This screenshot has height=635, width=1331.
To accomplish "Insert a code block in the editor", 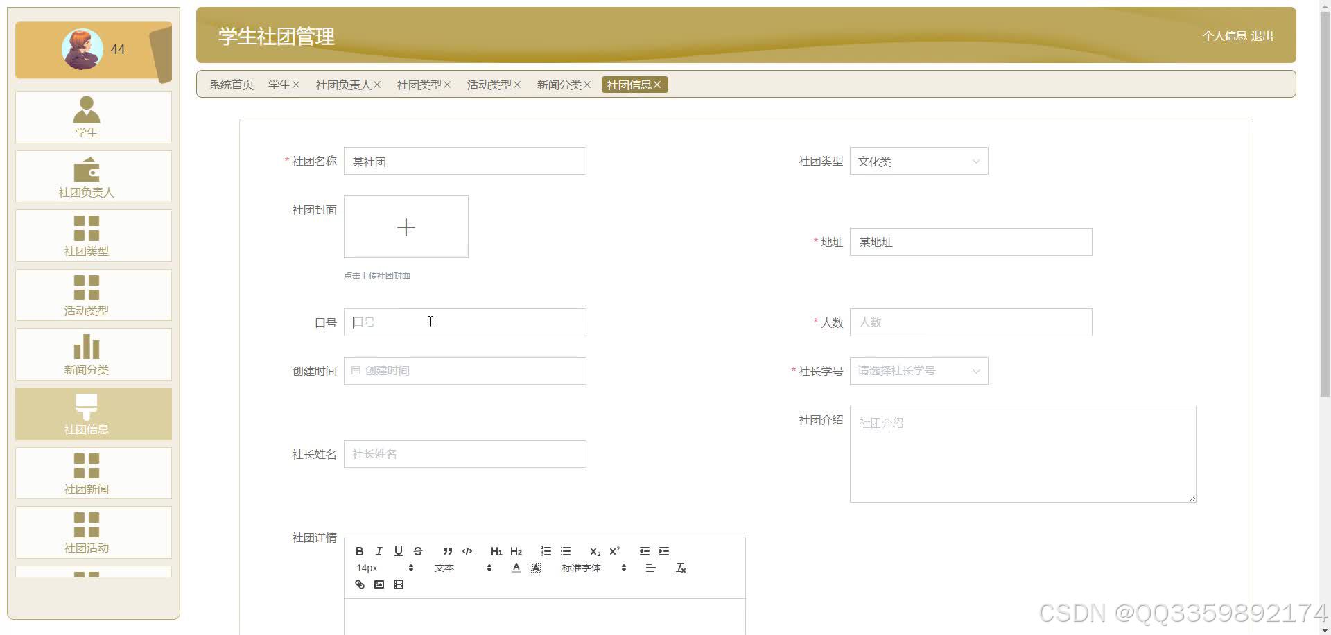I will click(467, 551).
